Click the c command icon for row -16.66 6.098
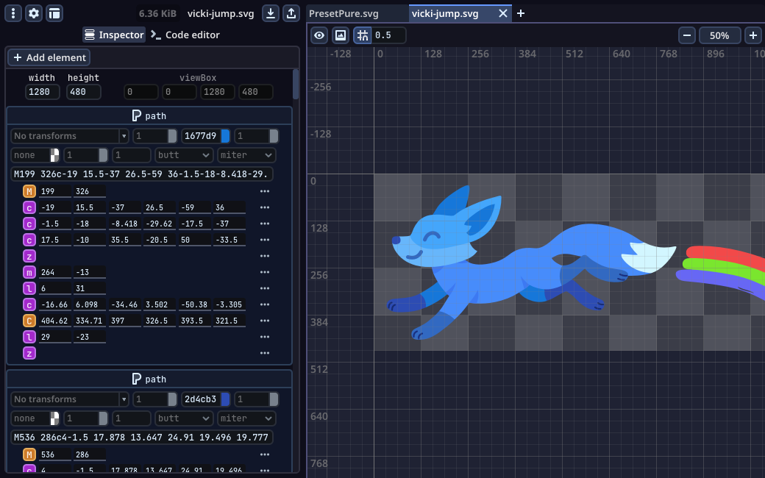This screenshot has height=478, width=765. [29, 304]
